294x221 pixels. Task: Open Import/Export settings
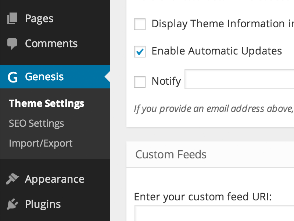pyautogui.click(x=41, y=143)
